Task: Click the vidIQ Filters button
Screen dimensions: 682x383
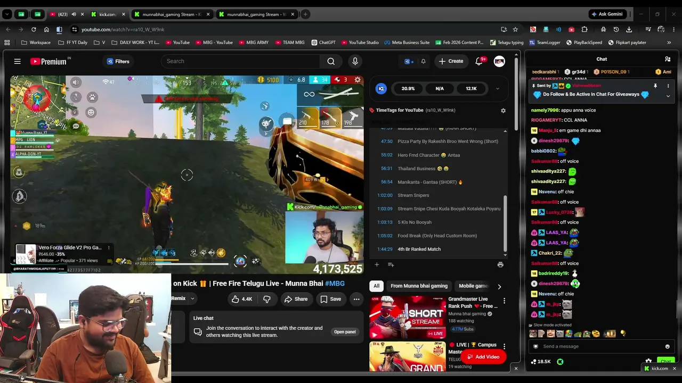Action: pos(118,61)
